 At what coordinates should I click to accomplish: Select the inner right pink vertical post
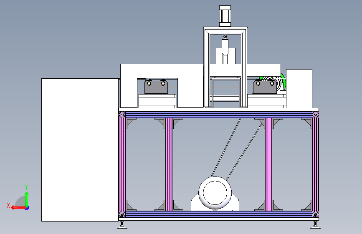point(268,164)
